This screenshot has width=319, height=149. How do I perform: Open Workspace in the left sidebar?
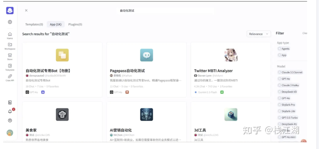pos(10,46)
